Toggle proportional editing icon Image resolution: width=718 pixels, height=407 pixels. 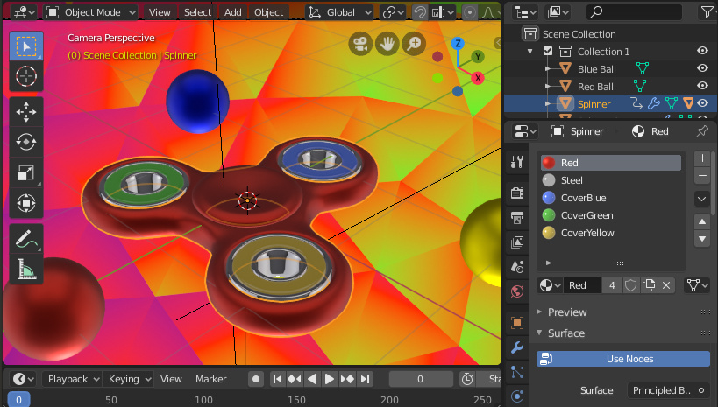point(469,12)
